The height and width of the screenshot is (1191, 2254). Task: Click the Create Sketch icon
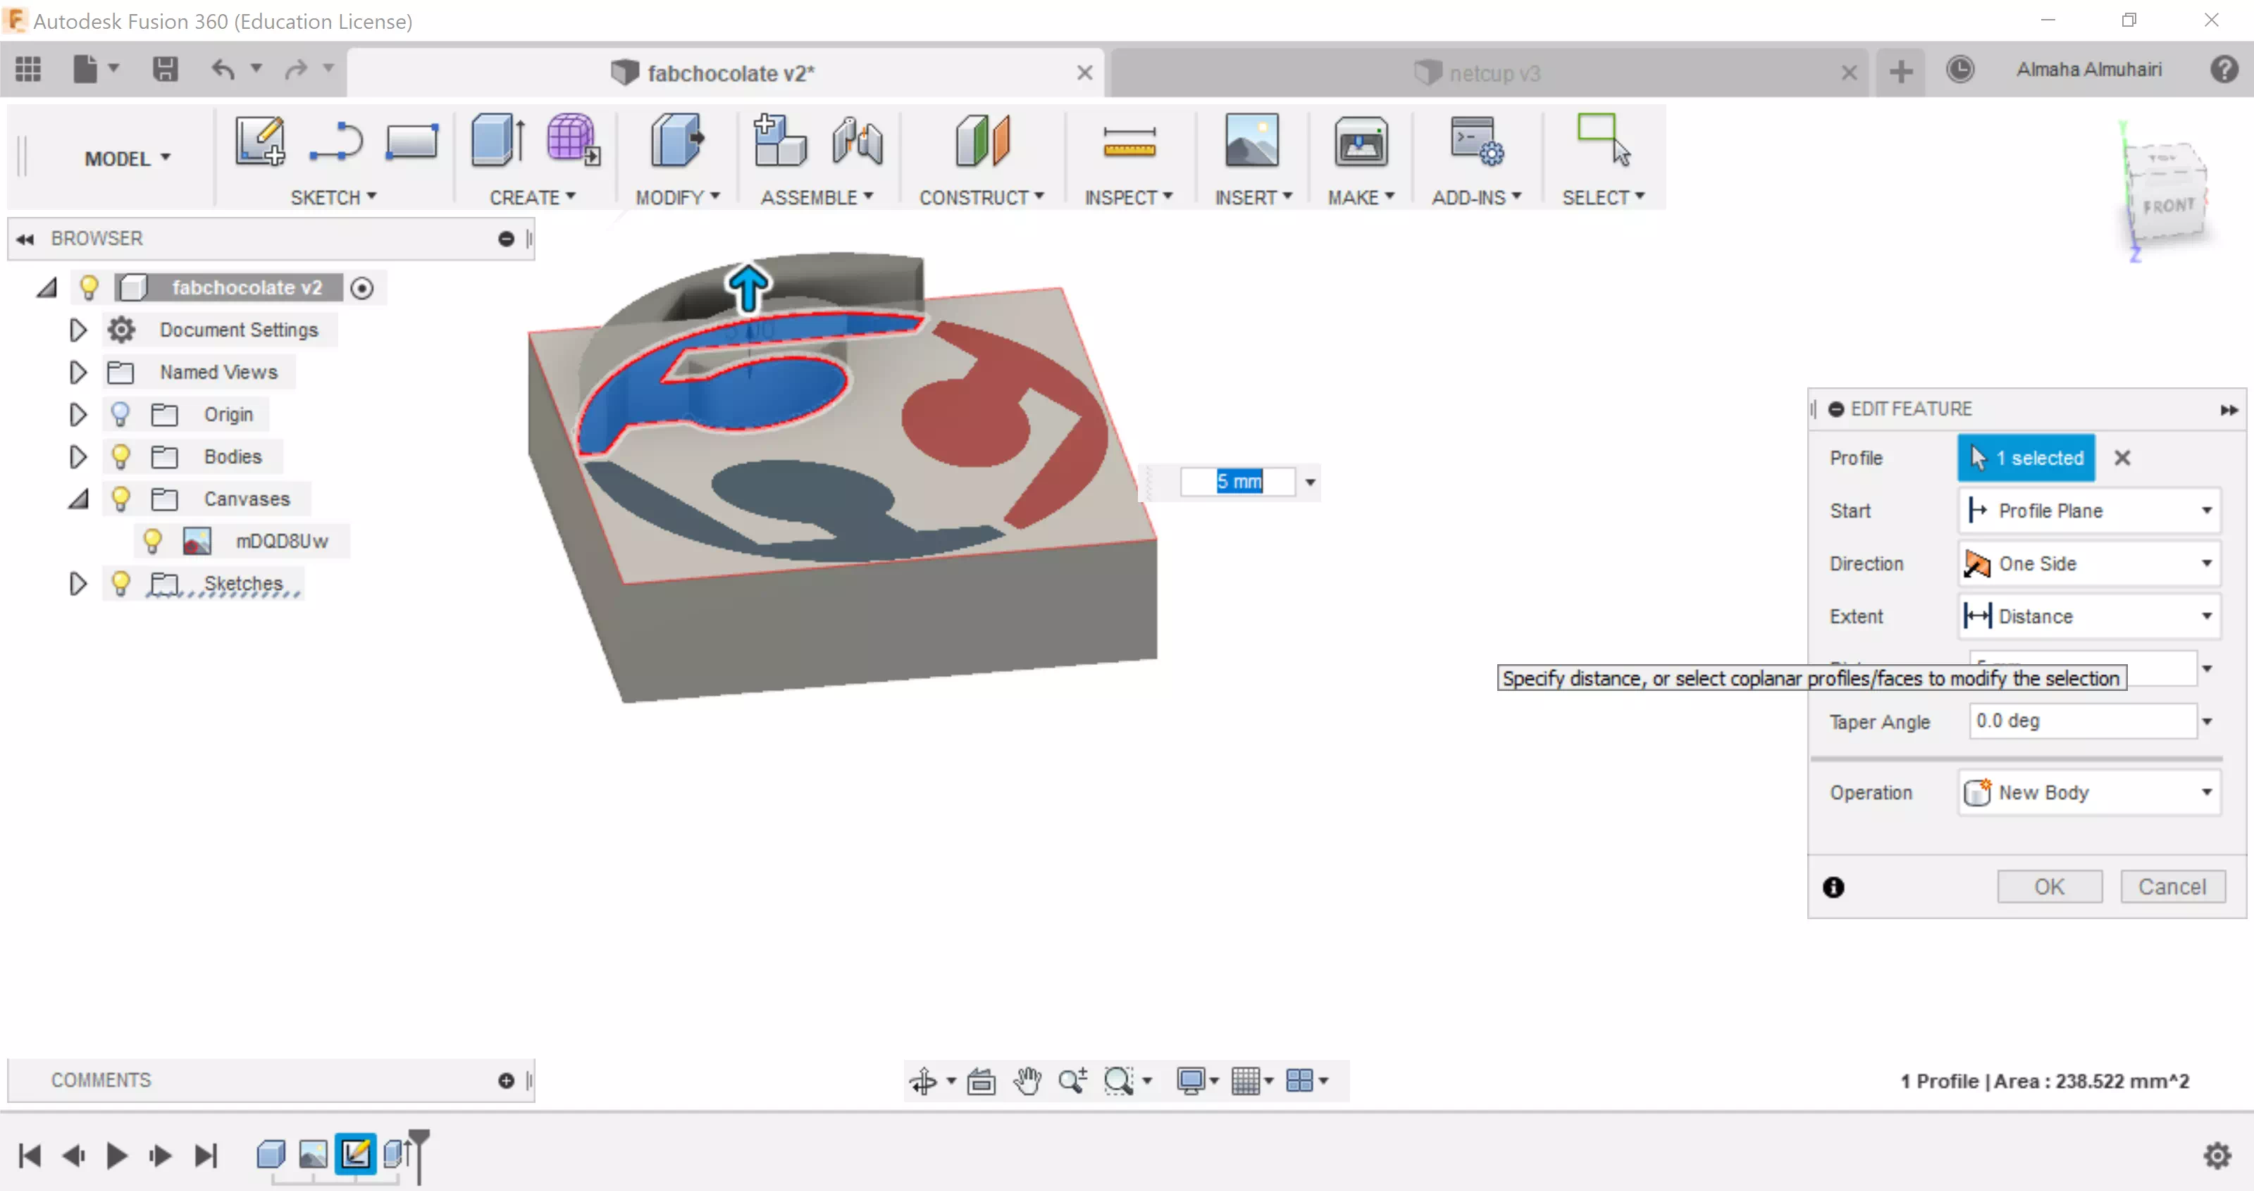tap(260, 141)
